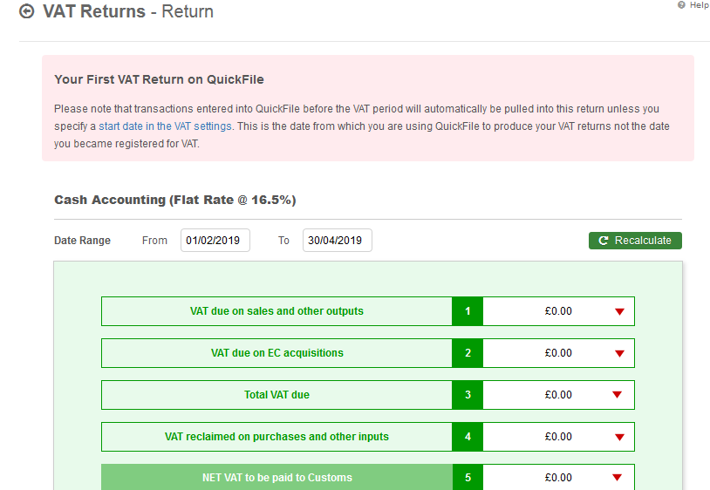Image resolution: width=710 pixels, height=490 pixels.
Task: Click the green box number 3
Action: (468, 395)
